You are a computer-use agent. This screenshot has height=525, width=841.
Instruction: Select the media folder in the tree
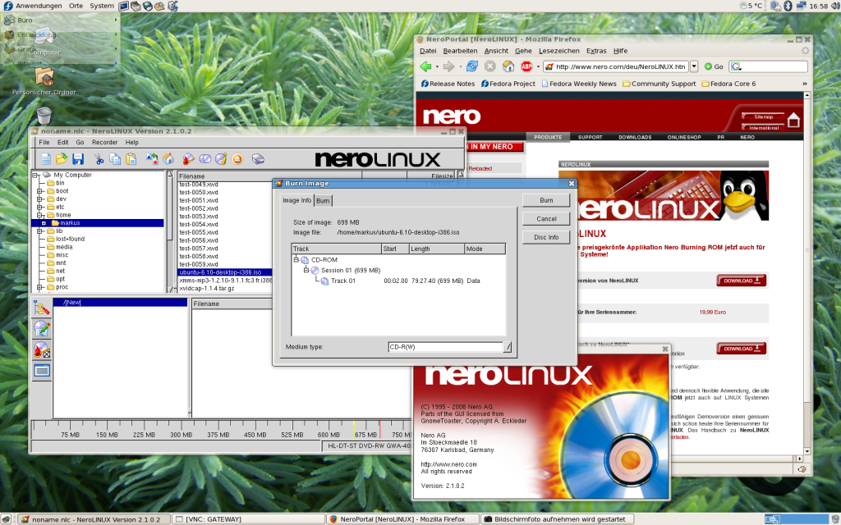pos(64,247)
